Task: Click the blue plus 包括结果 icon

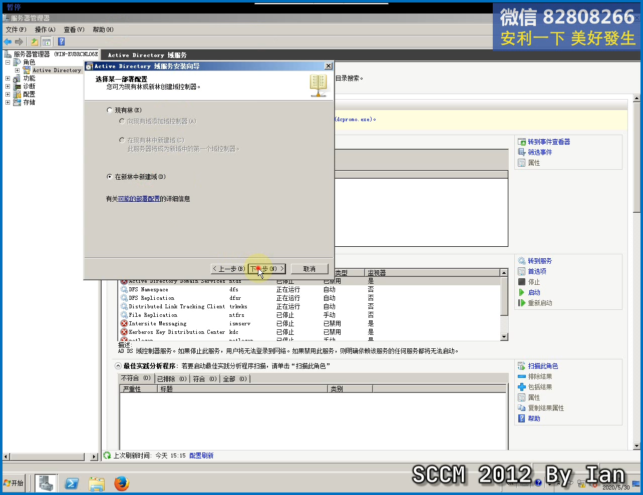Action: coord(521,387)
